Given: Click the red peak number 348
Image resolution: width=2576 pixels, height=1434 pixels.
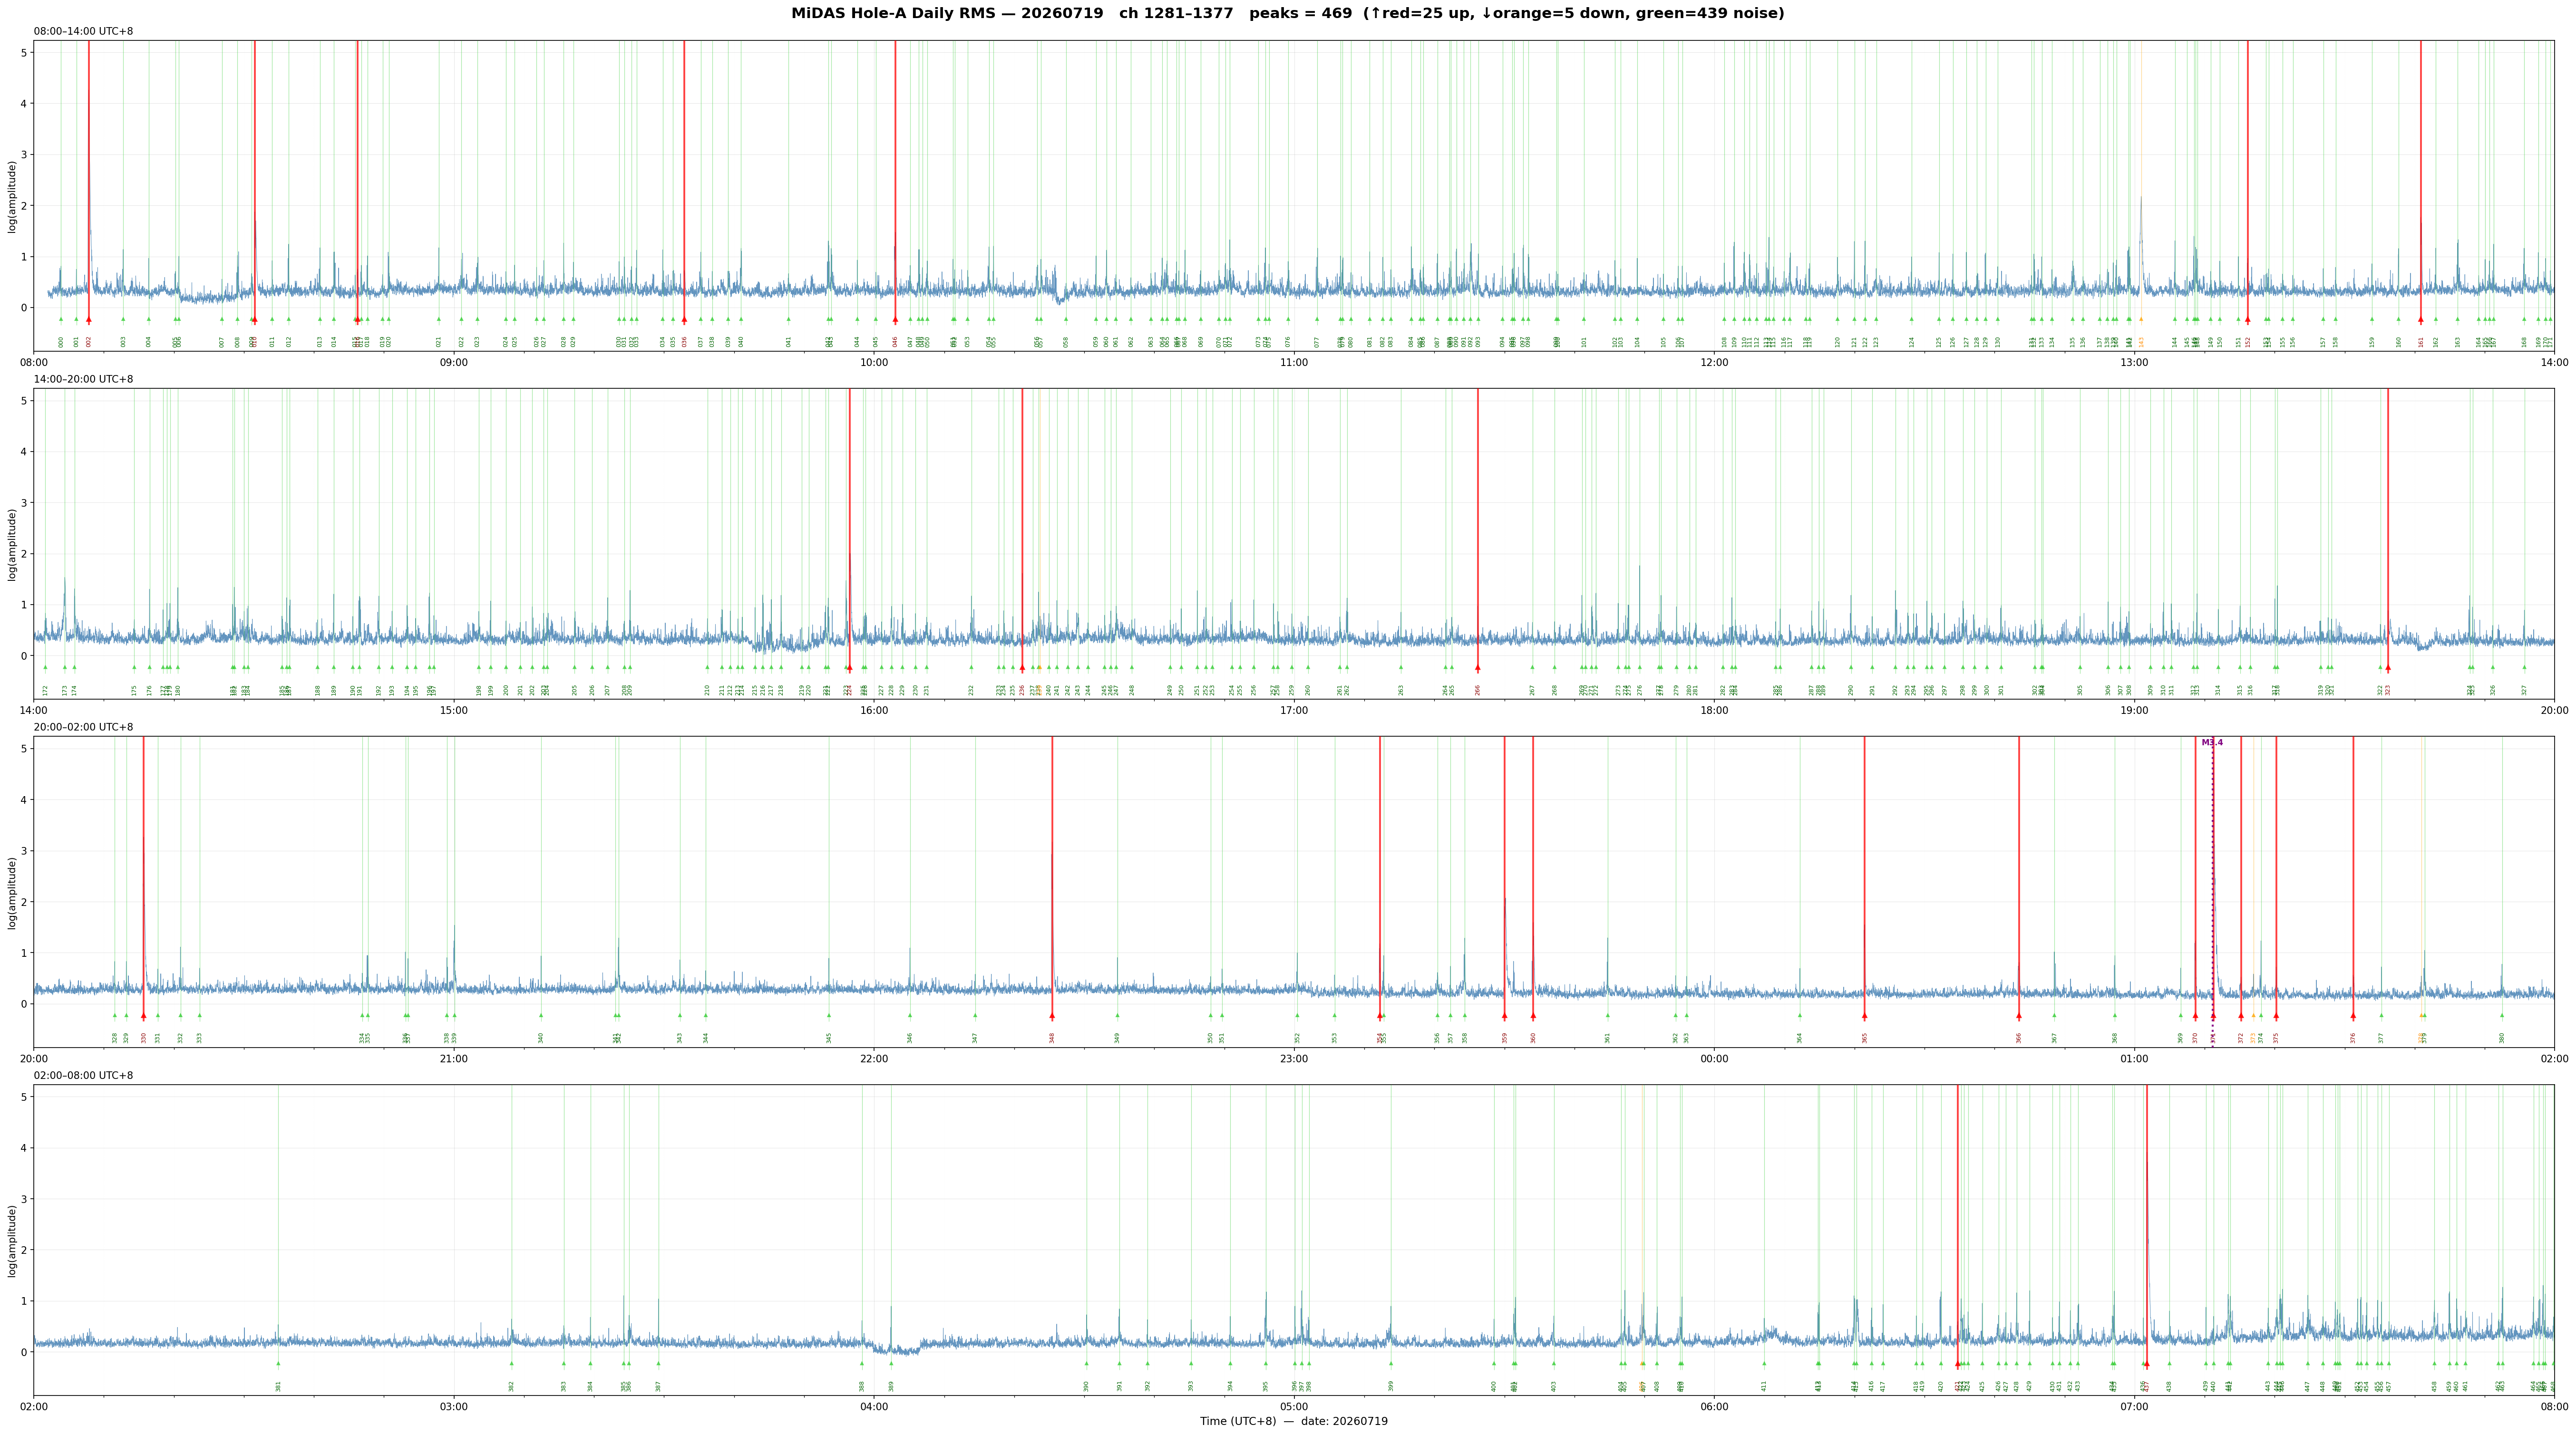Looking at the screenshot, I should pos(1052,1037).
